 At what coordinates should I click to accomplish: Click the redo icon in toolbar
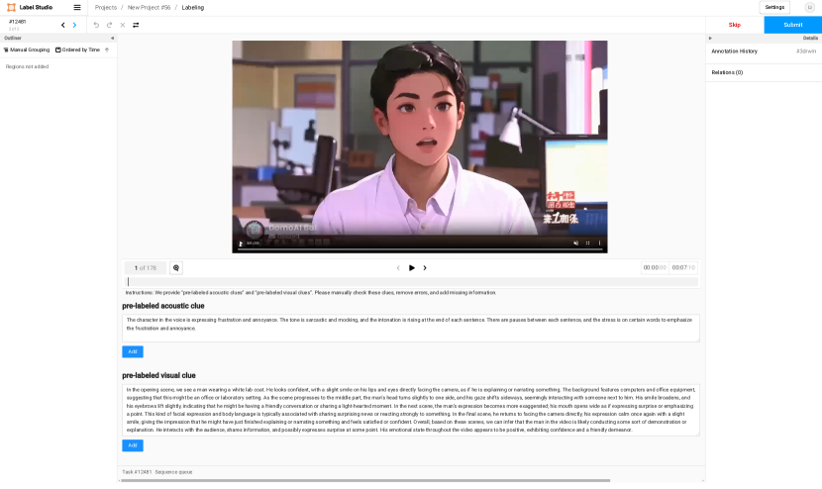tap(109, 25)
